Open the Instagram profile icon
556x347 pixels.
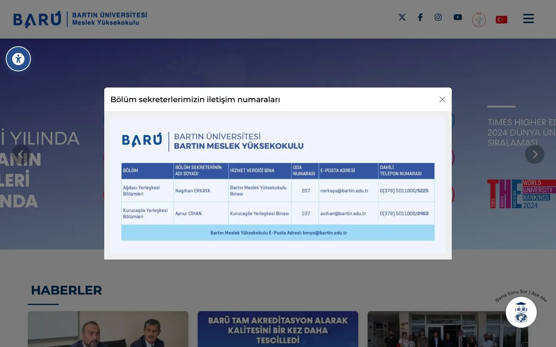pos(438,17)
